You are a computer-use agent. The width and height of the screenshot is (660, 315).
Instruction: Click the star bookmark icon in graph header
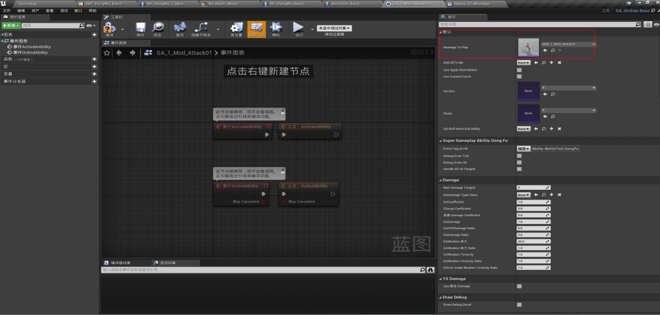tap(107, 52)
